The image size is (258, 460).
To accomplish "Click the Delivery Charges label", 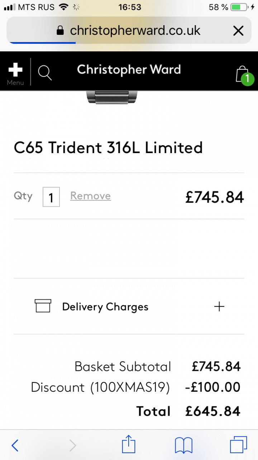I will [105, 307].
